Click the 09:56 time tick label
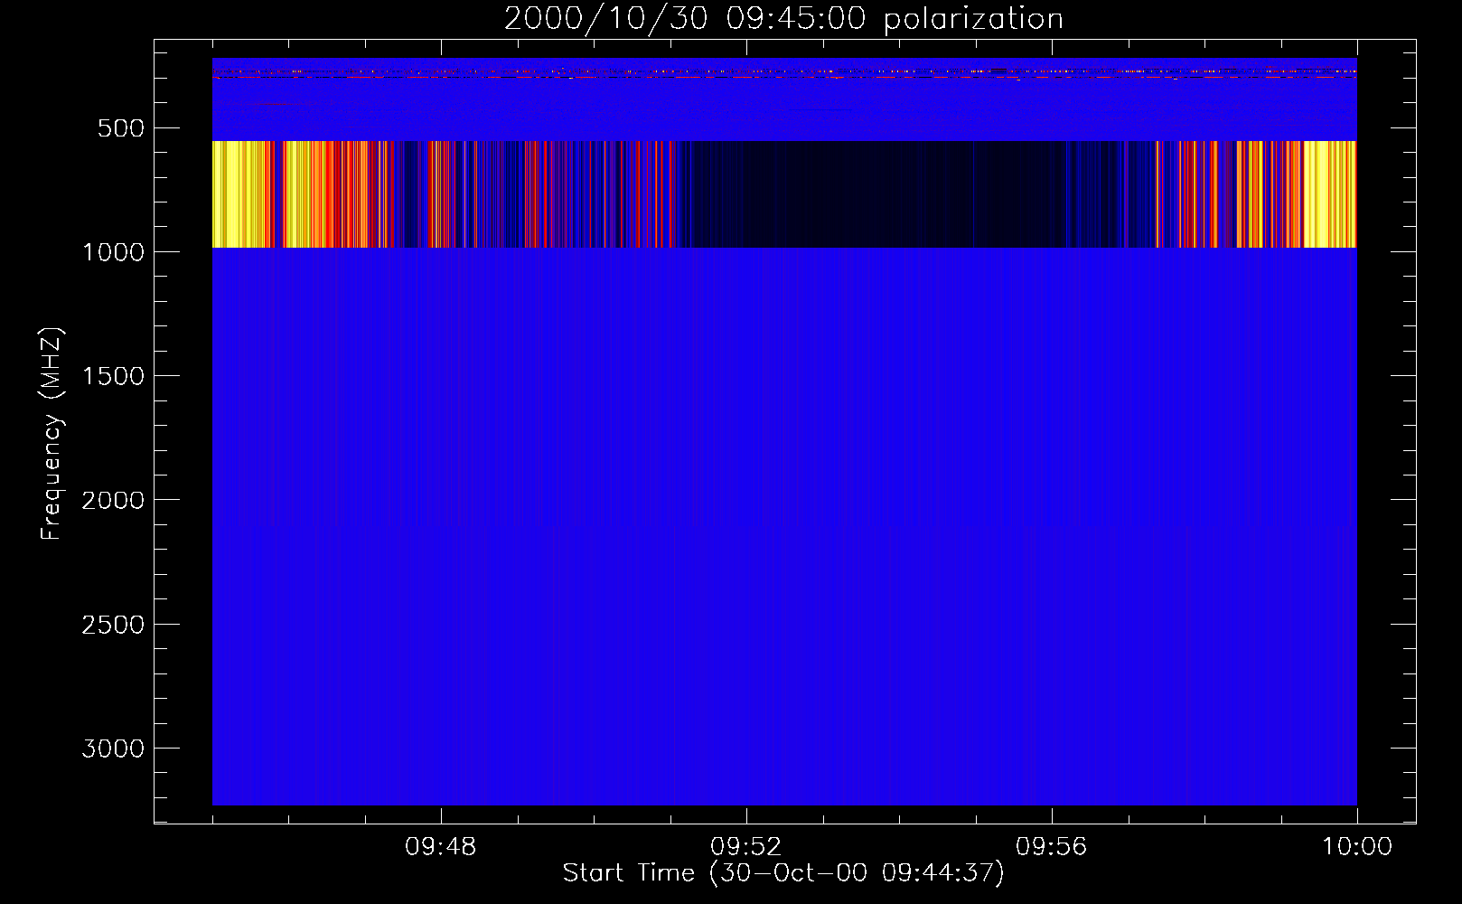 coord(1052,847)
